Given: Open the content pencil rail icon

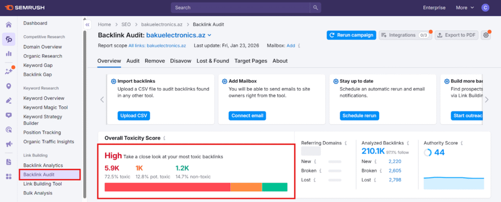Looking at the screenshot, I should [9, 101].
